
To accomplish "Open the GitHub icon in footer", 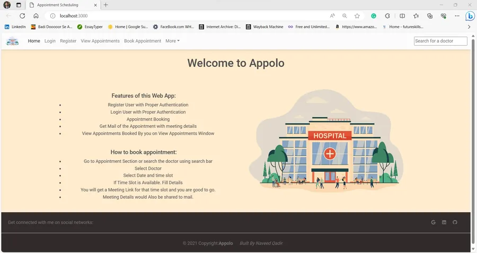I will click(x=455, y=222).
